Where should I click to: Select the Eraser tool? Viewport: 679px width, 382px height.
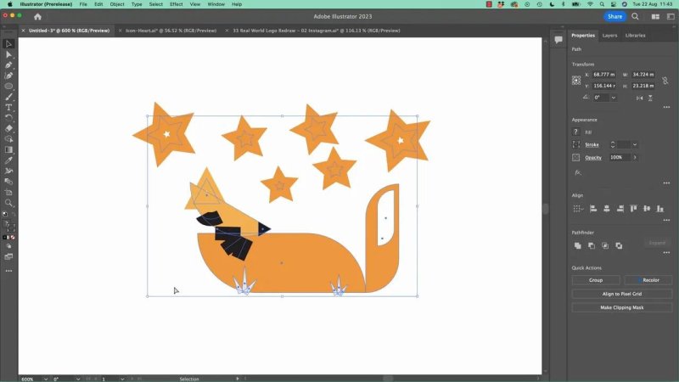pyautogui.click(x=8, y=128)
